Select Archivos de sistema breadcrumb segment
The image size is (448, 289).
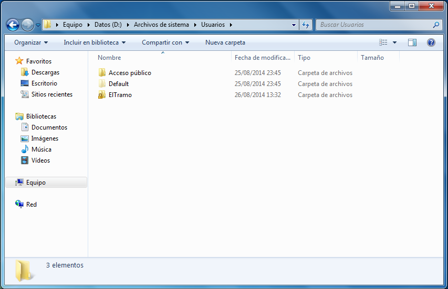pyautogui.click(x=161, y=25)
